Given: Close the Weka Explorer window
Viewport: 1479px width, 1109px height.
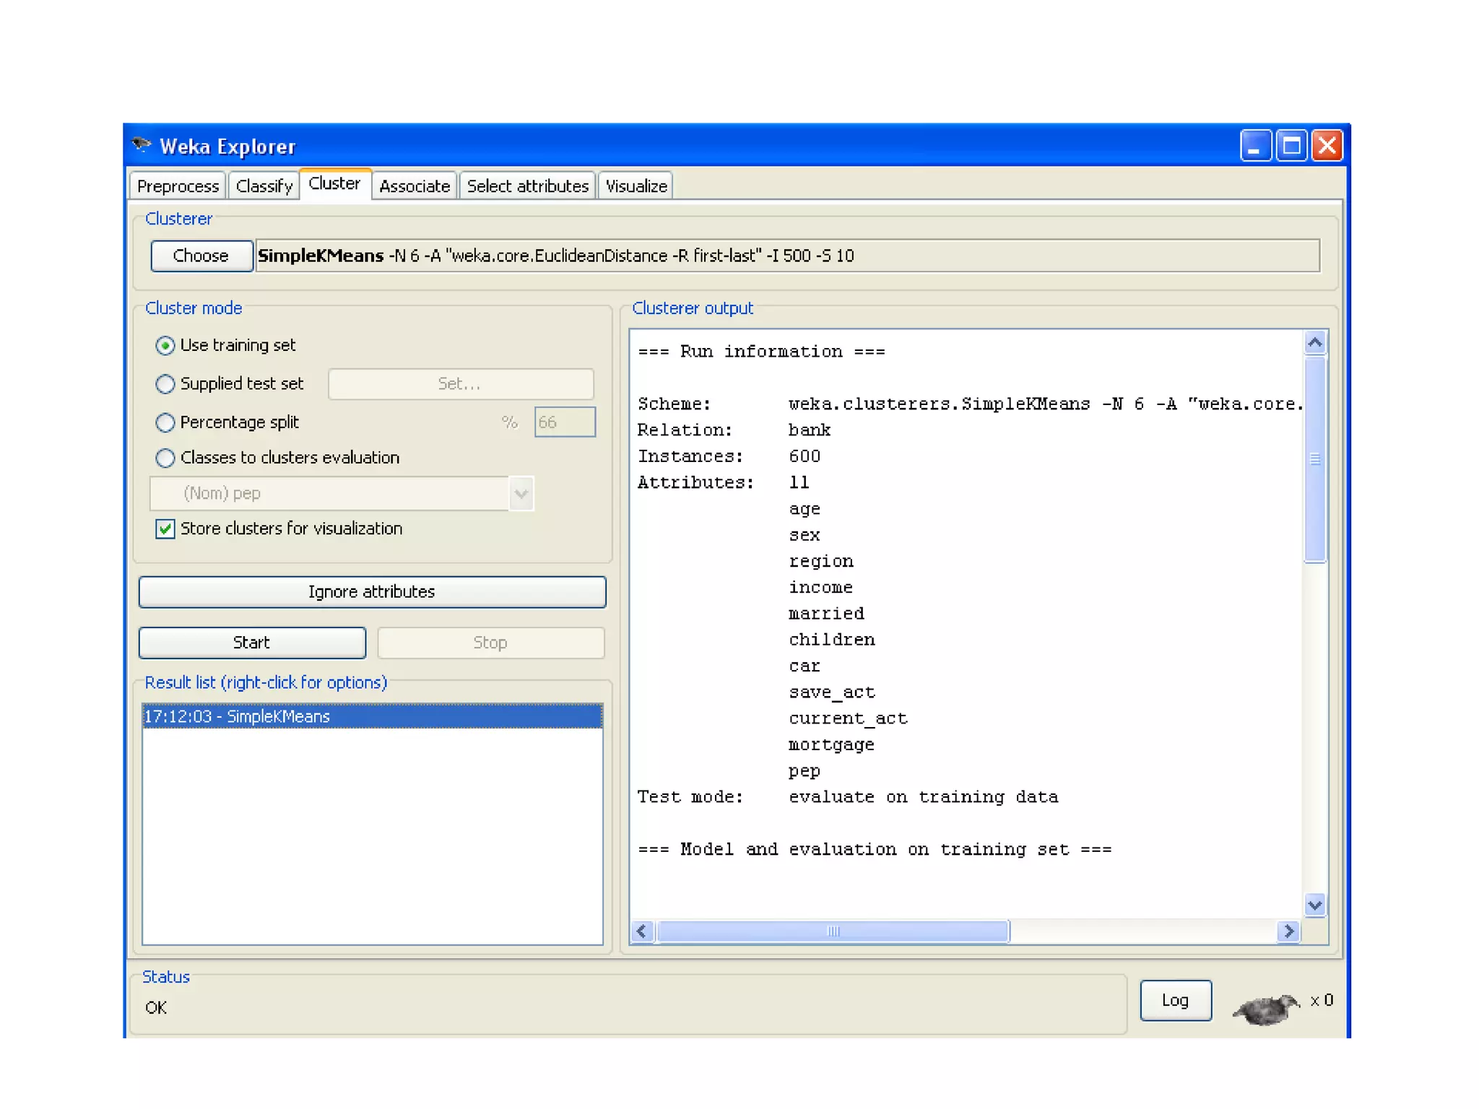Looking at the screenshot, I should tap(1327, 146).
